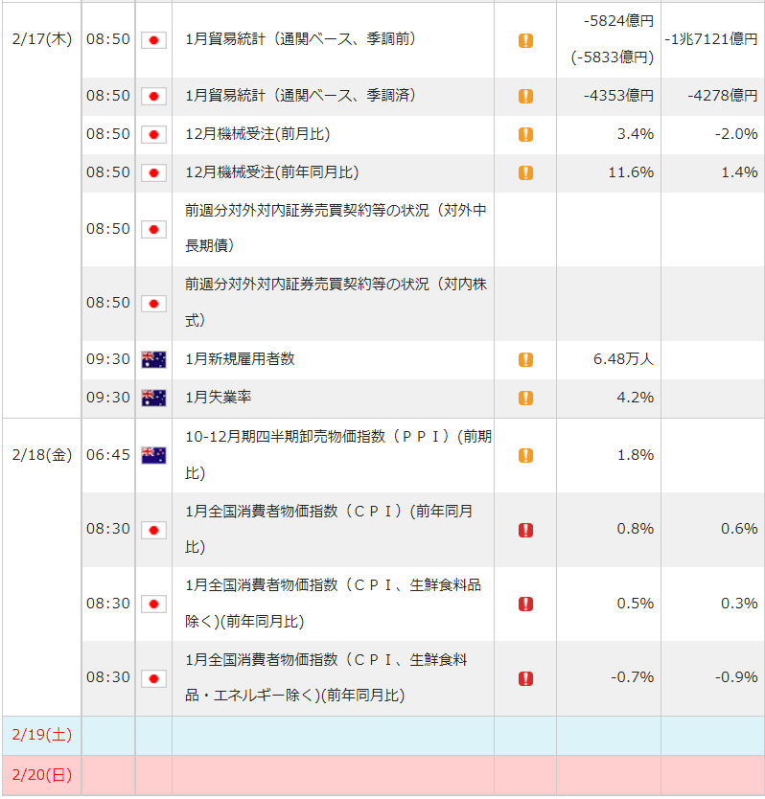
Task: Click red importance icon for 全国消費者物価指数 (CPI)(前年同月比)
Action: [x=525, y=530]
